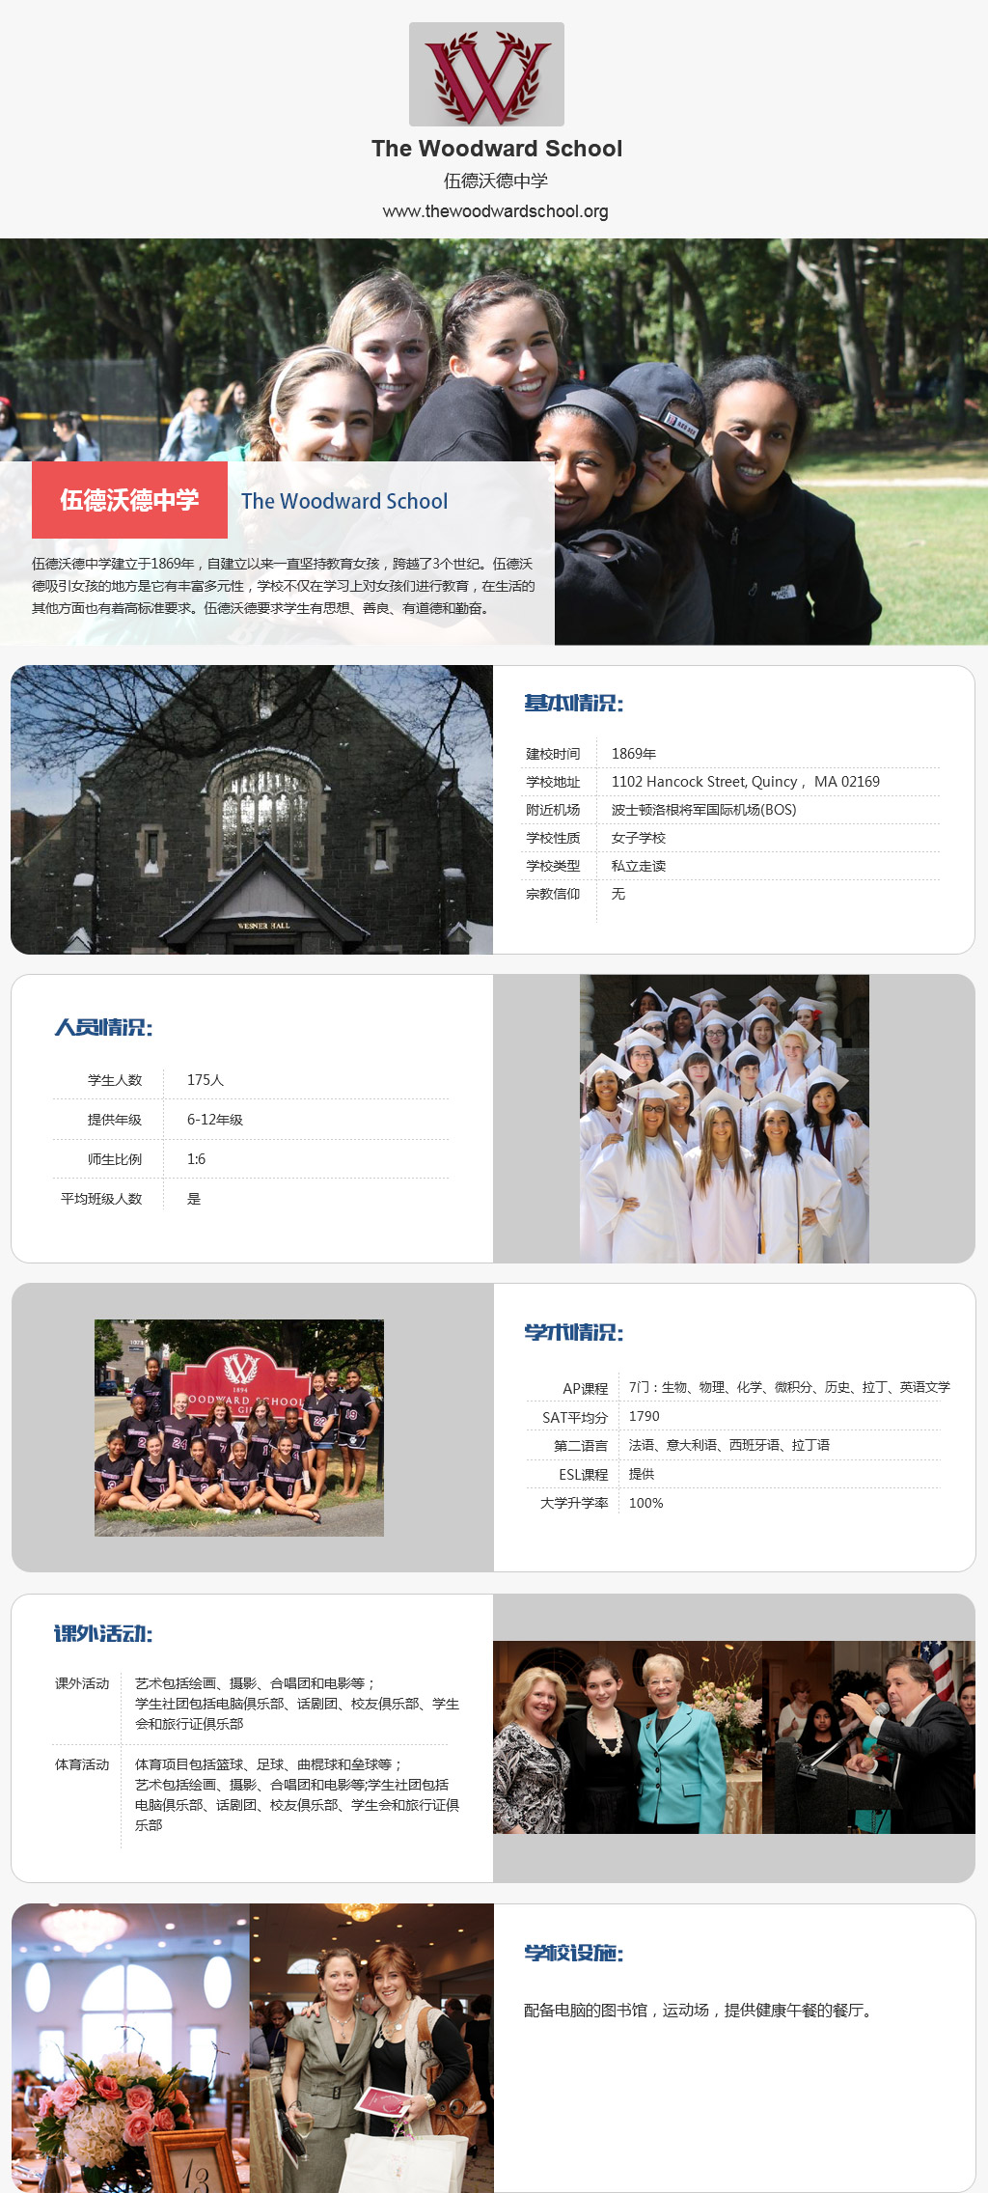The image size is (988, 2193).
Task: Click the 体育活动 row label
Action: tap(82, 1764)
